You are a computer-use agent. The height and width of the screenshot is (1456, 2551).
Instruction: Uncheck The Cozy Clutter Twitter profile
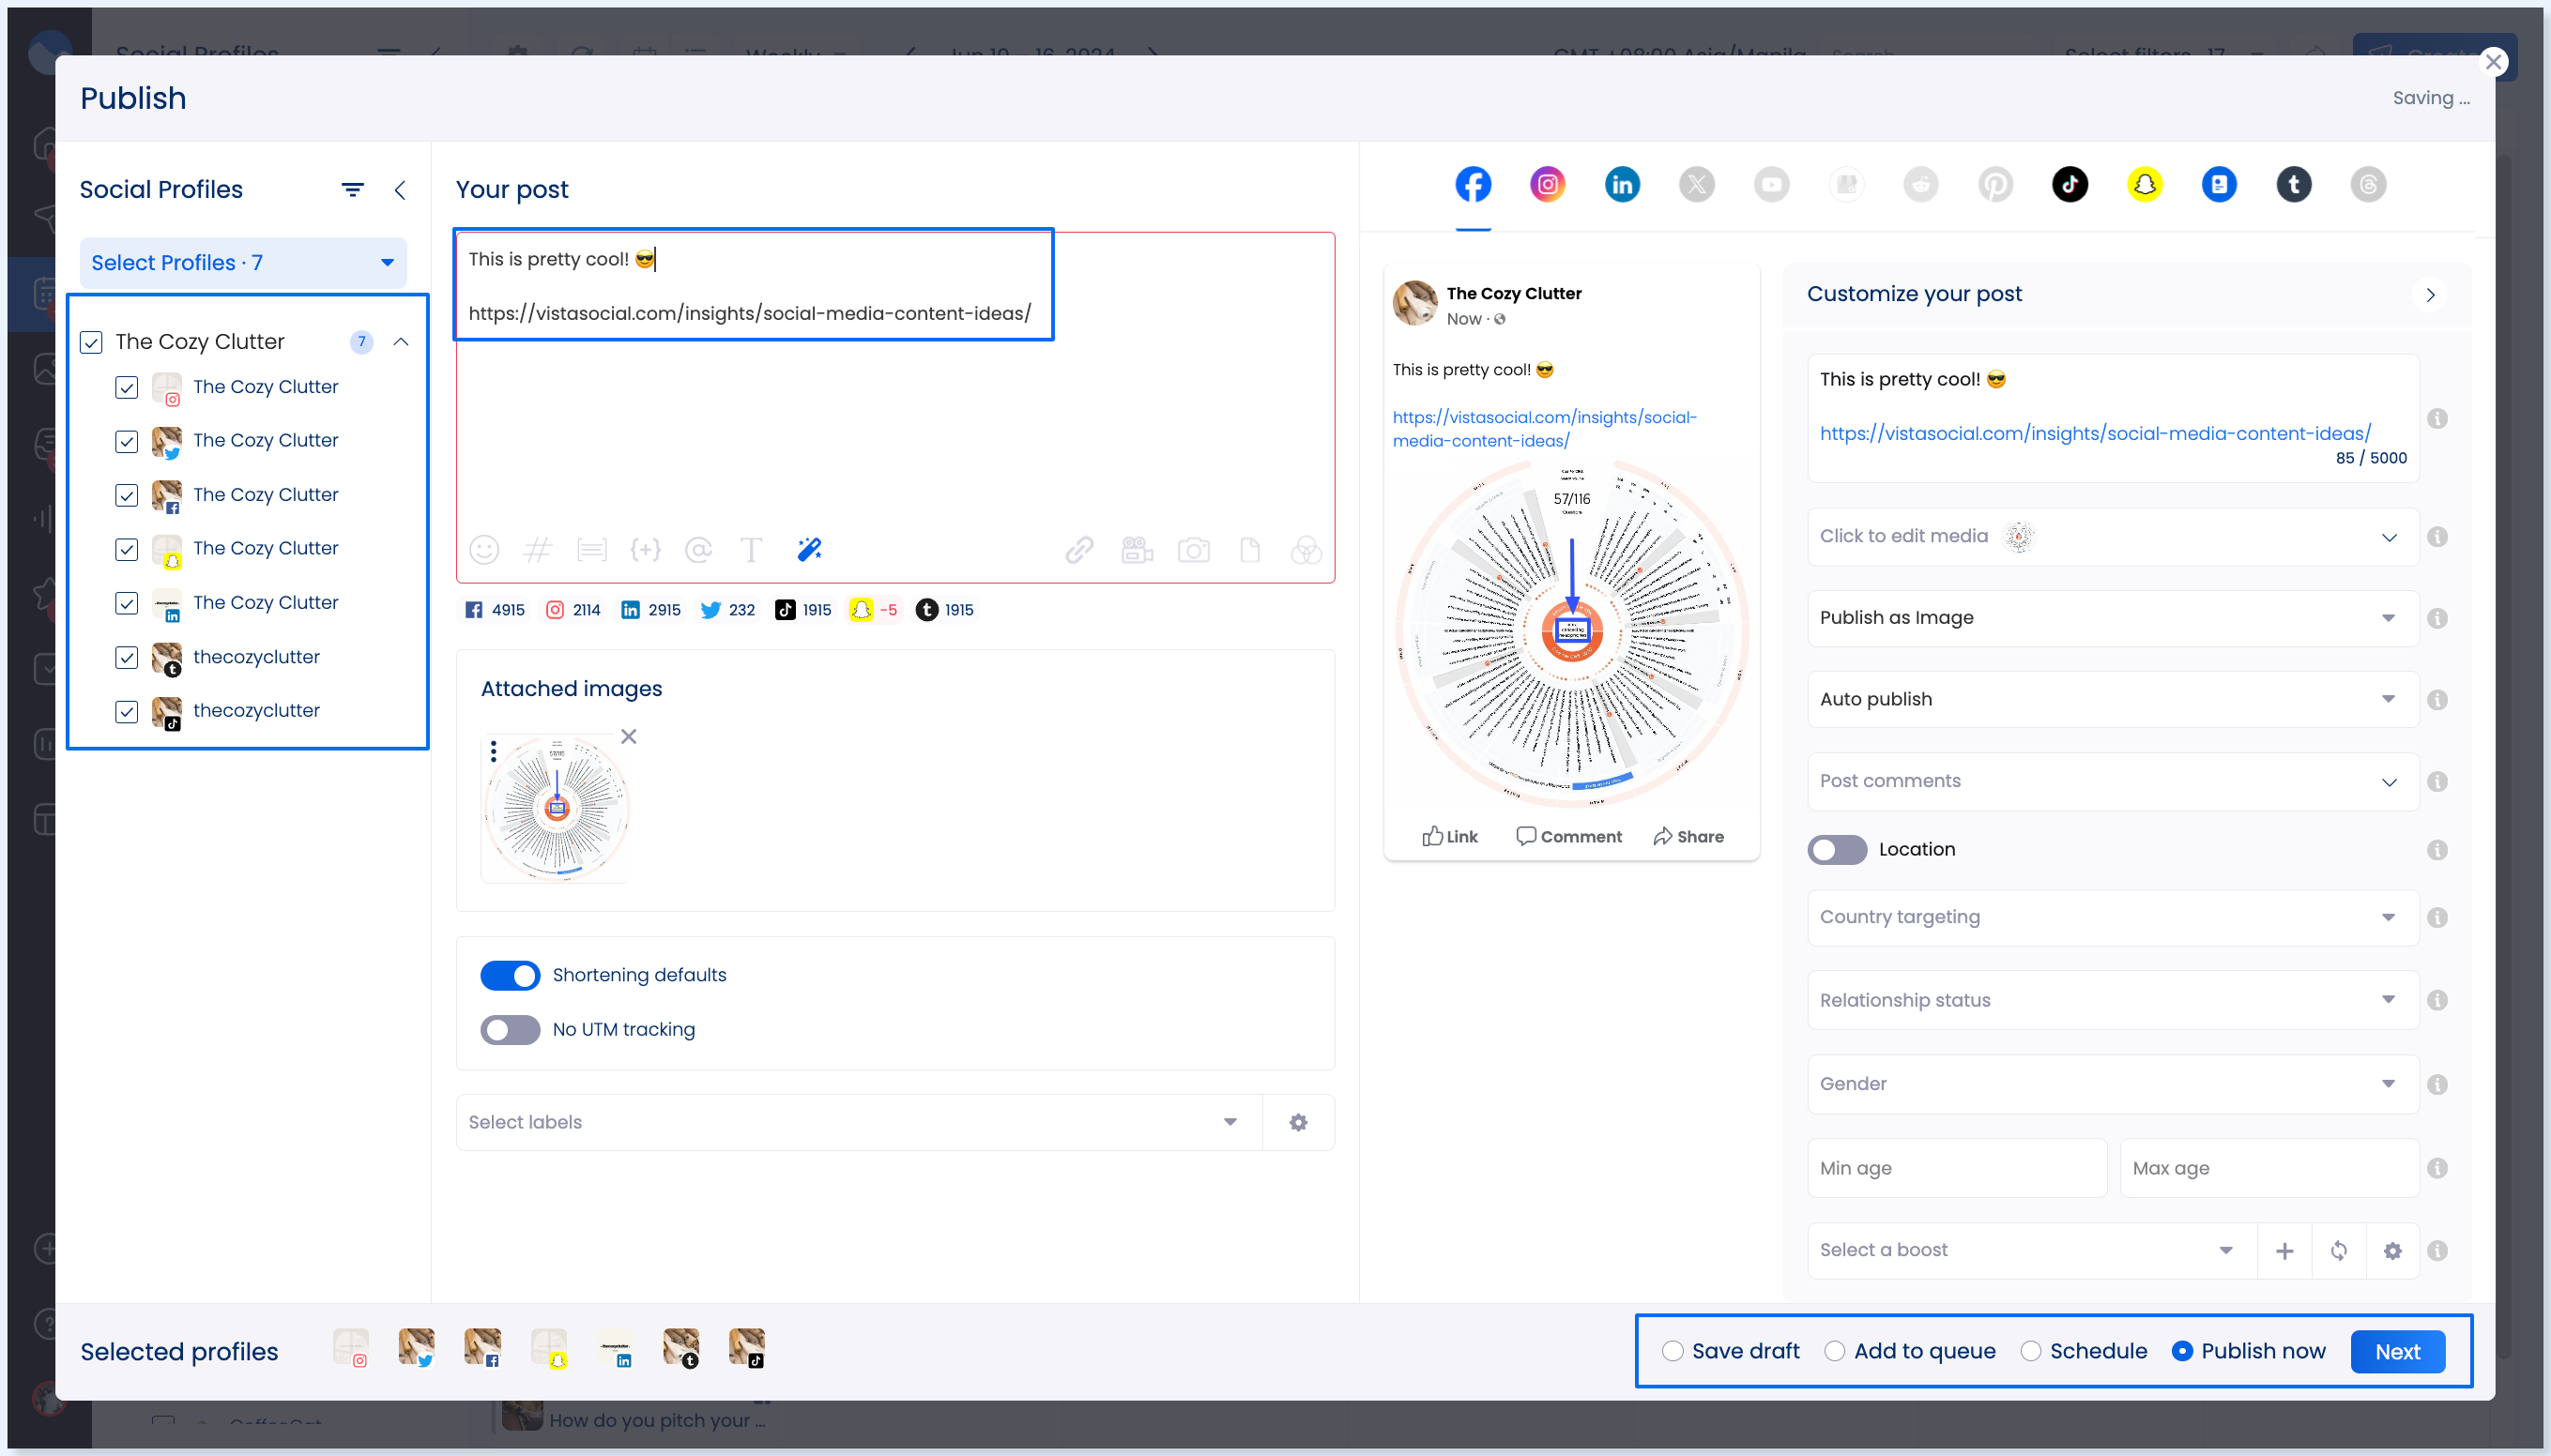click(x=126, y=441)
